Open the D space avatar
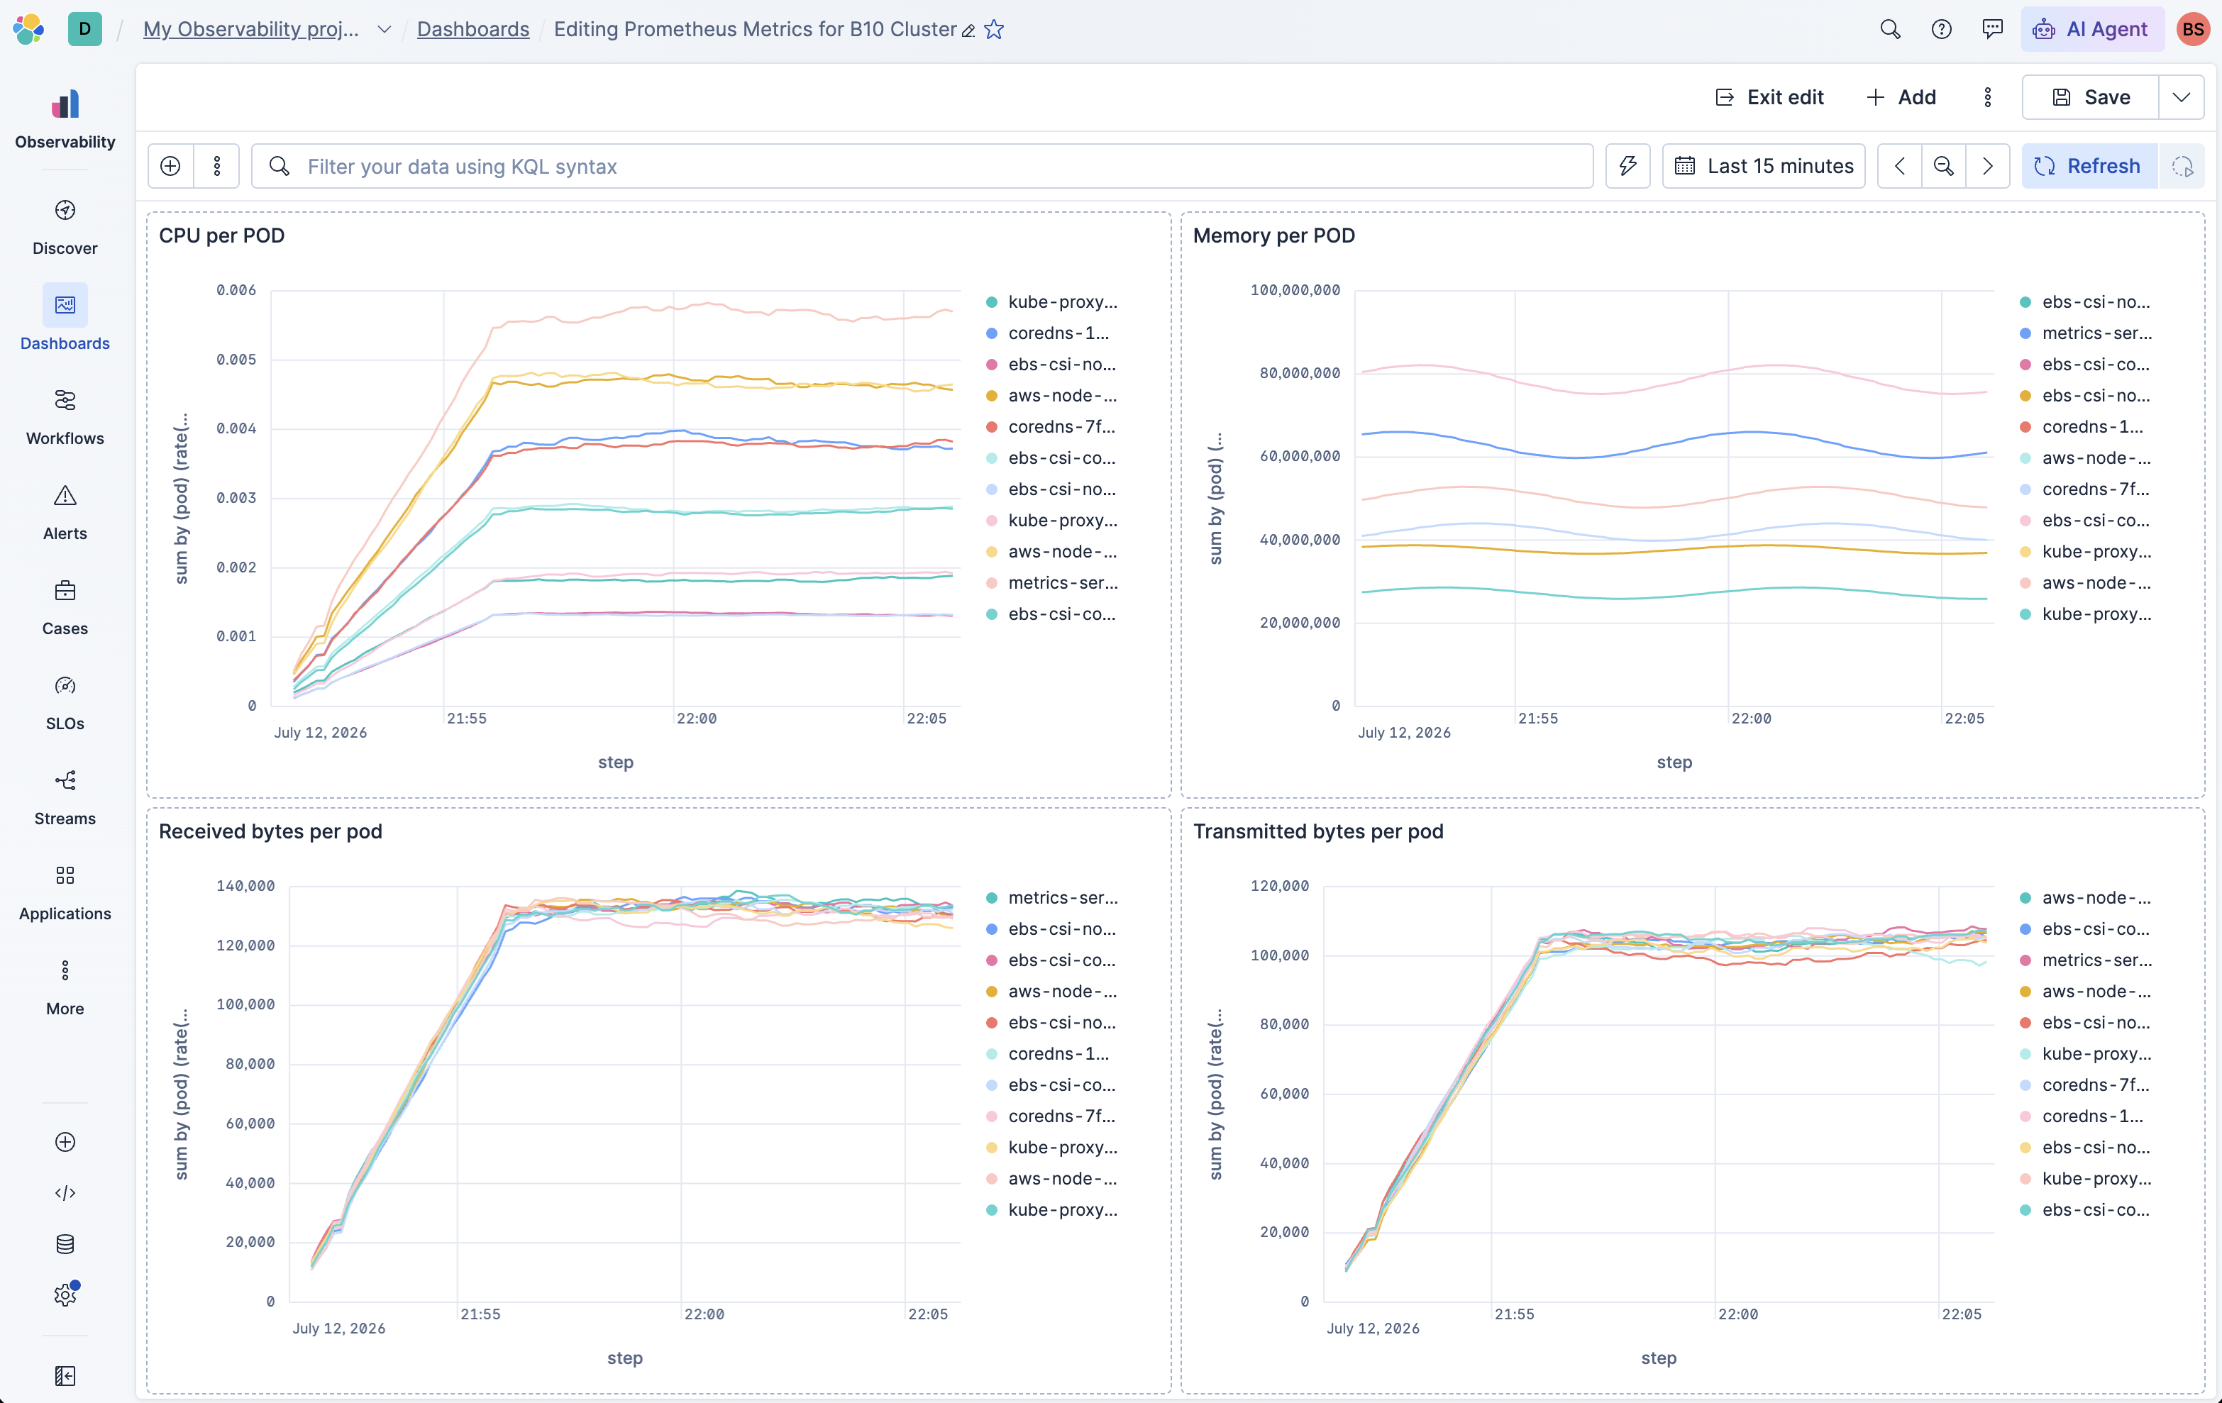Viewport: 2222px width, 1403px height. tap(85, 28)
